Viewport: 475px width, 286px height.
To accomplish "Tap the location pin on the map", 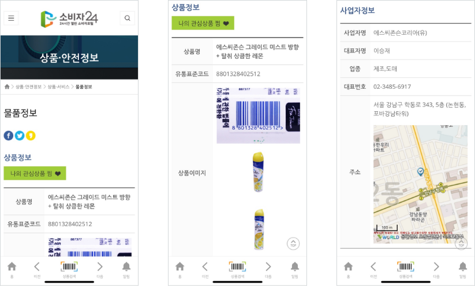I will (x=421, y=172).
